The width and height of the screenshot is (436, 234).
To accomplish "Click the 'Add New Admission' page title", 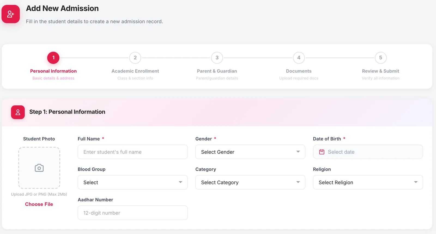I will 62,8.
